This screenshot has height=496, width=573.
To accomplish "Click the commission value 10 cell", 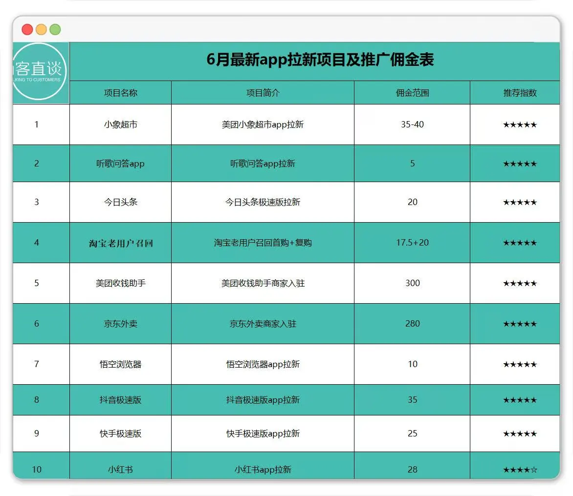I will [412, 364].
